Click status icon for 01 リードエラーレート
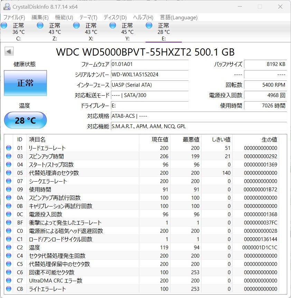Viewport: 291px width, 298px height. point(9,148)
